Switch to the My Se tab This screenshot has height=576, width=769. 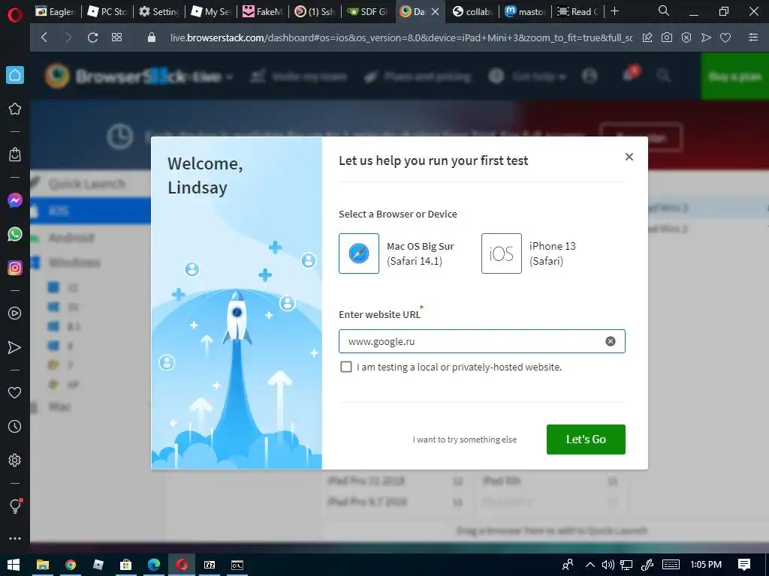[211, 11]
